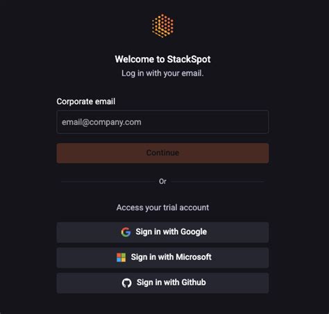This screenshot has height=314, width=329.
Task: Click the Welcome to StackSpot heading
Action: tap(162, 59)
